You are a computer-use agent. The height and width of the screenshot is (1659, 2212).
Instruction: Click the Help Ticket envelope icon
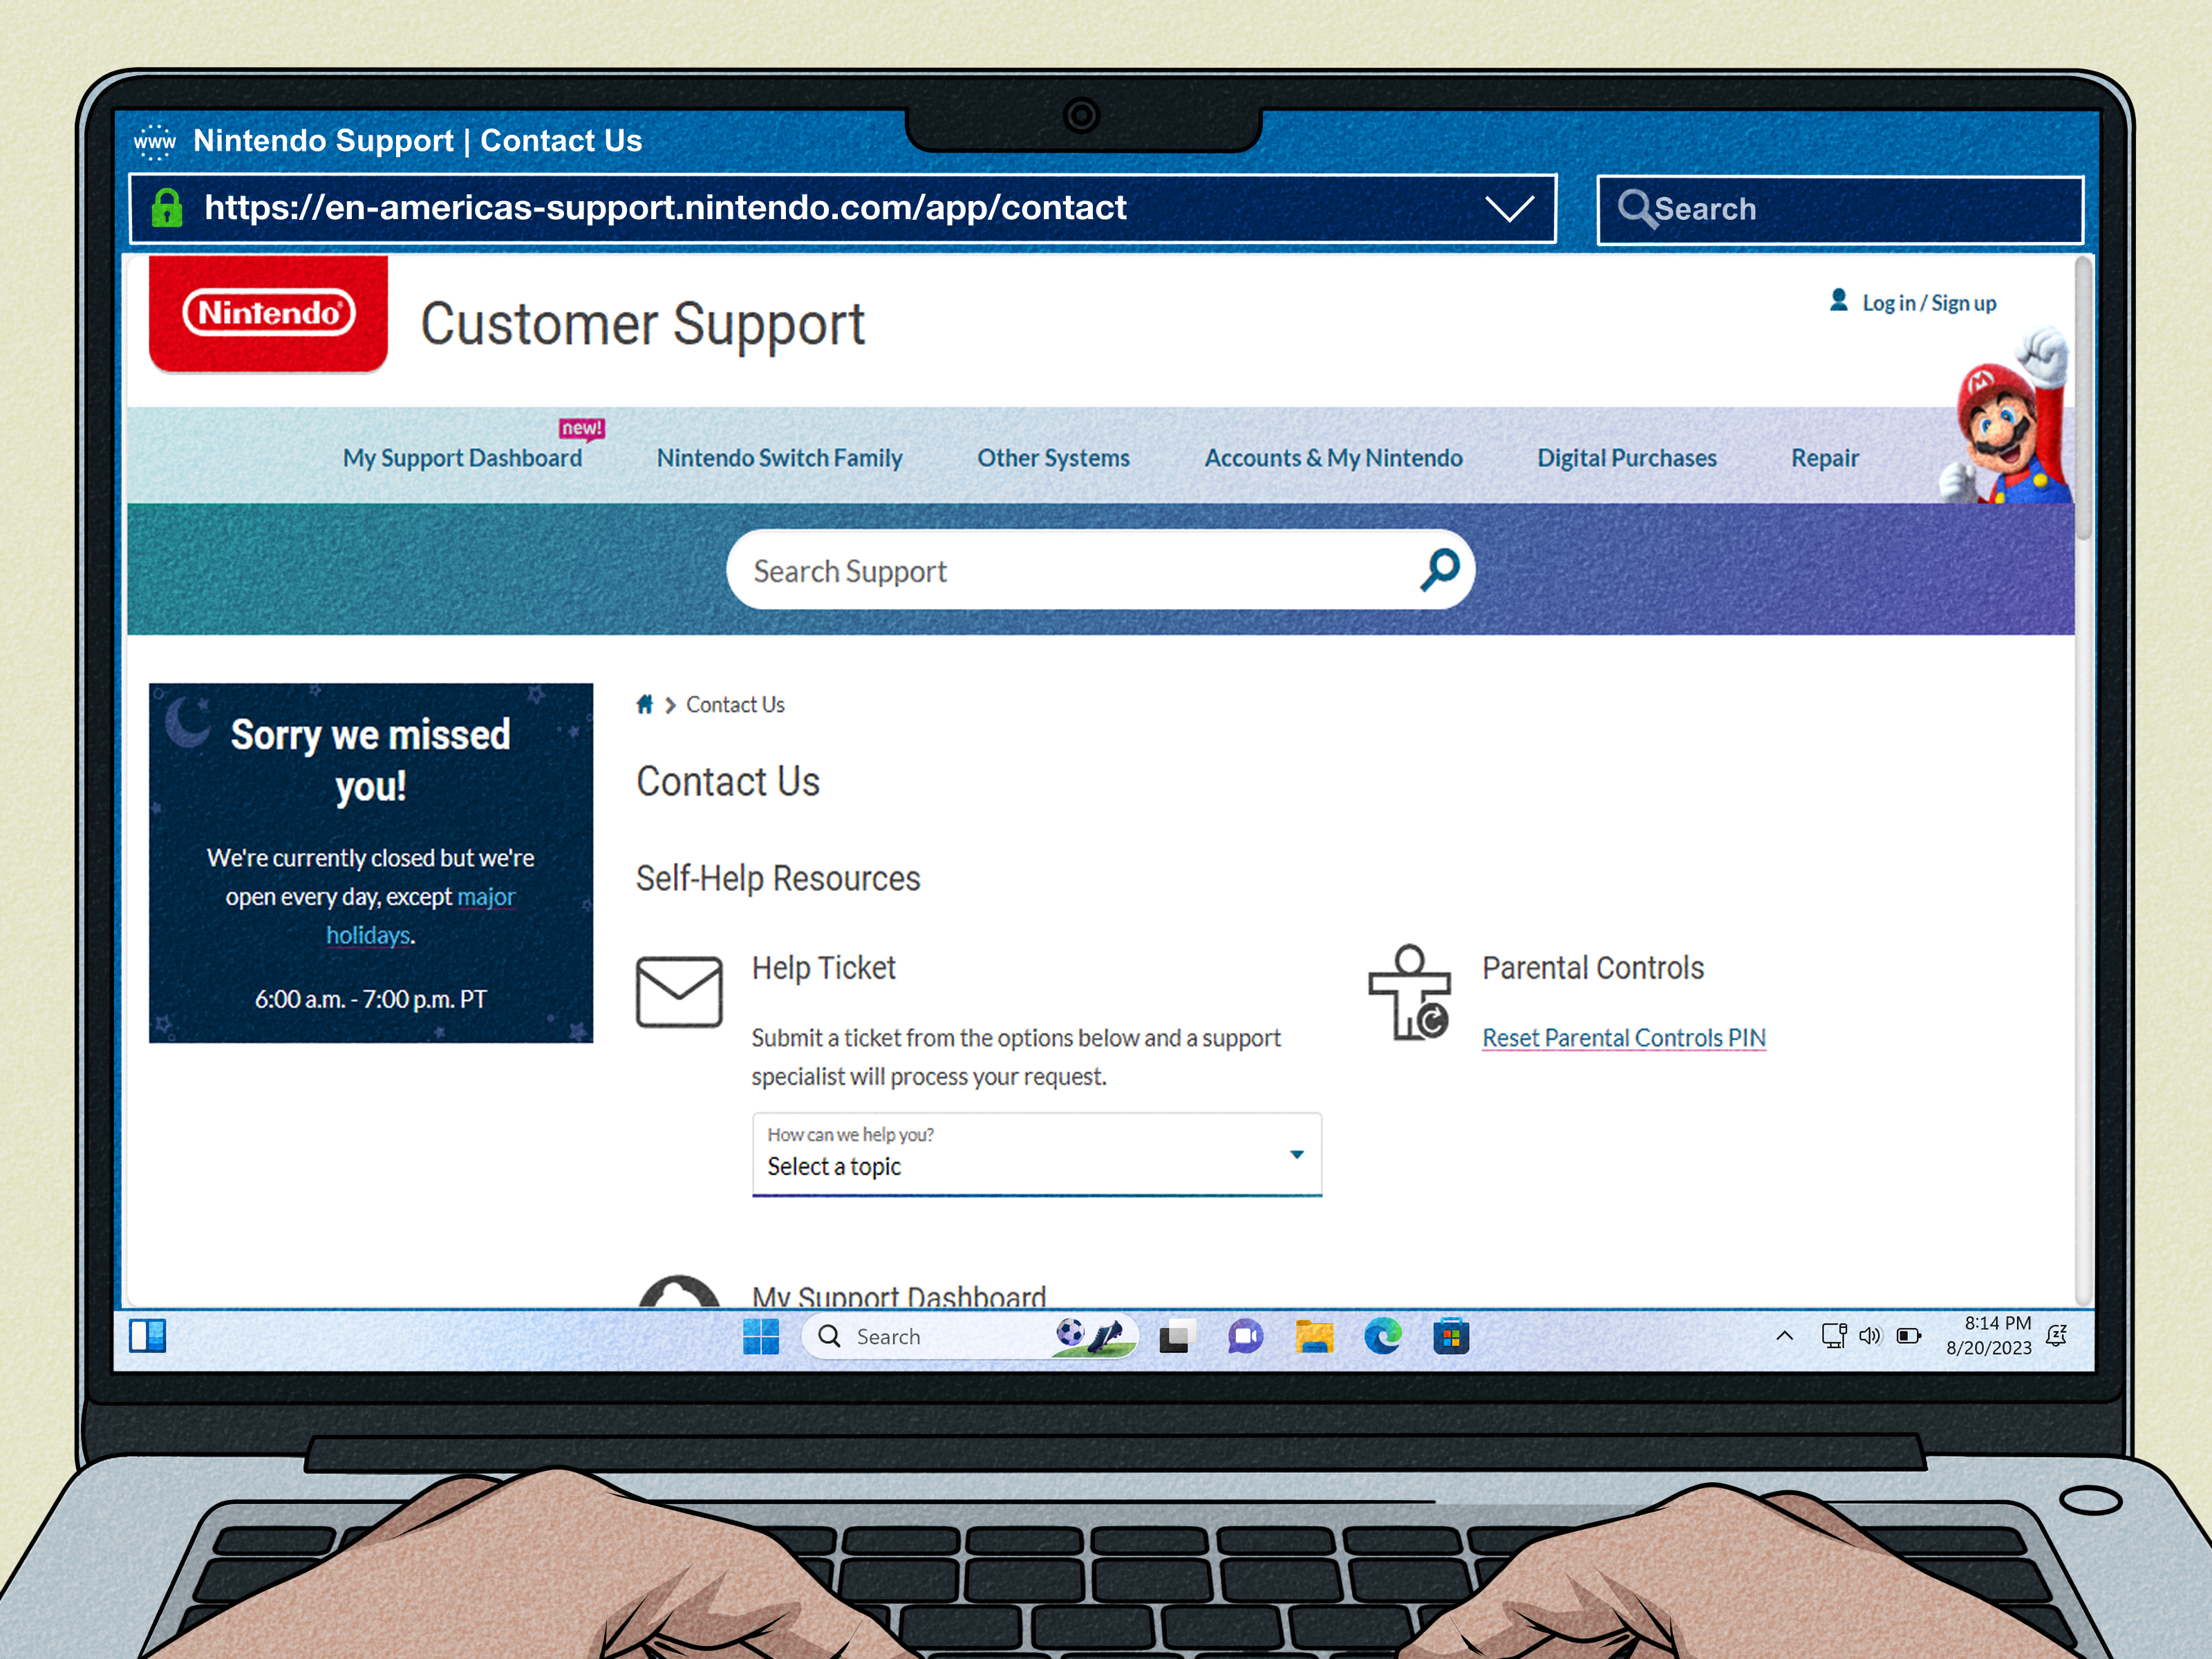679,991
